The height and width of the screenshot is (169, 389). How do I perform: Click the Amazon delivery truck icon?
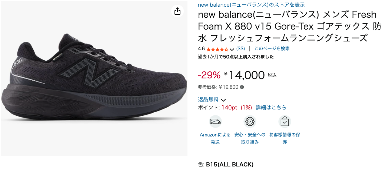pos(215,121)
